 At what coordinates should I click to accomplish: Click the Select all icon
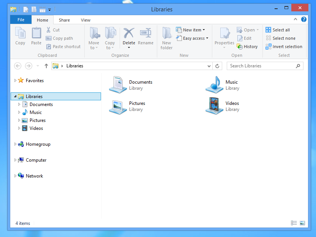[268, 30]
